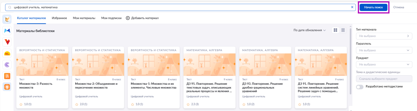Click Начать поиск button
417x111 pixels.
pos(373,7)
